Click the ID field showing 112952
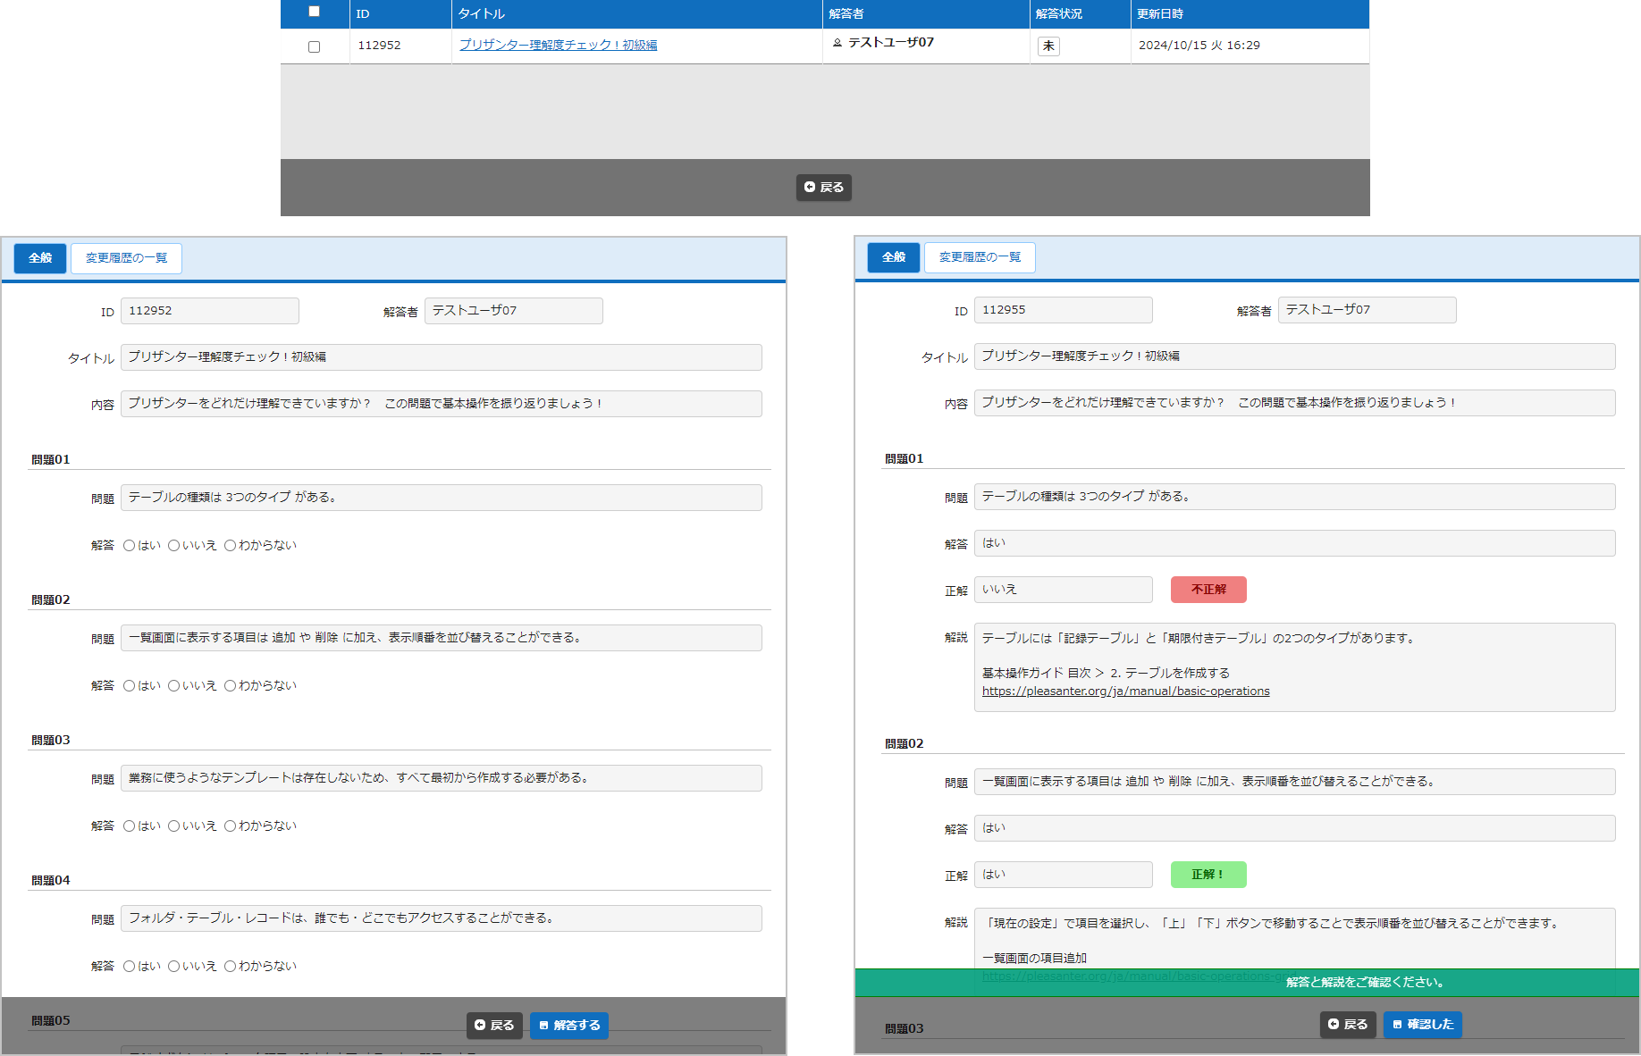 coord(210,311)
